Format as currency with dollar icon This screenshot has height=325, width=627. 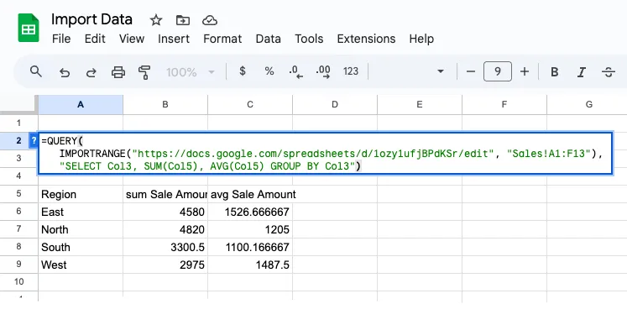pos(242,71)
